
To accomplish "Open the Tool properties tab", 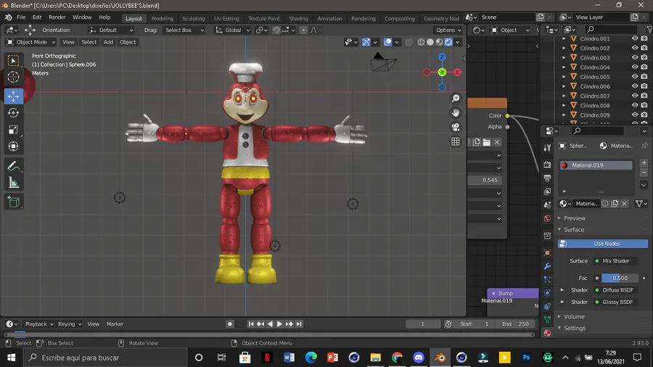I will point(548,147).
